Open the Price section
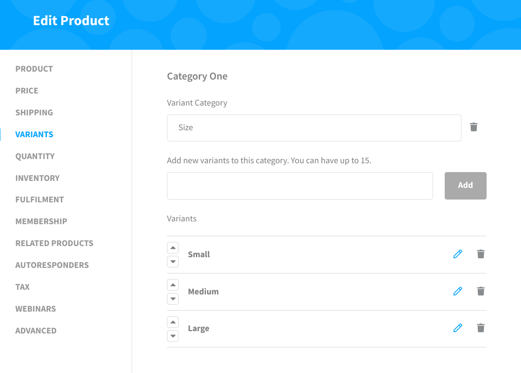The image size is (521, 373). click(27, 91)
